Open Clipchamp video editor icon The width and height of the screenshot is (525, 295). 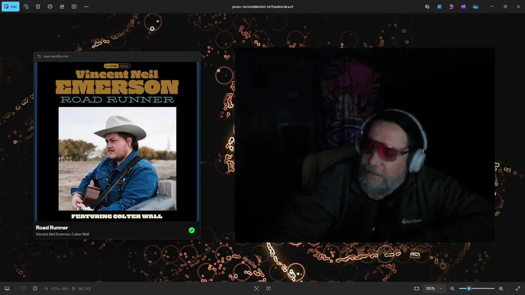[x=463, y=7]
